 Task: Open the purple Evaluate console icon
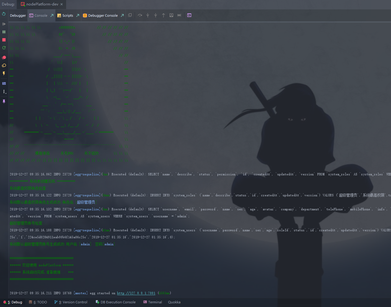point(189,15)
